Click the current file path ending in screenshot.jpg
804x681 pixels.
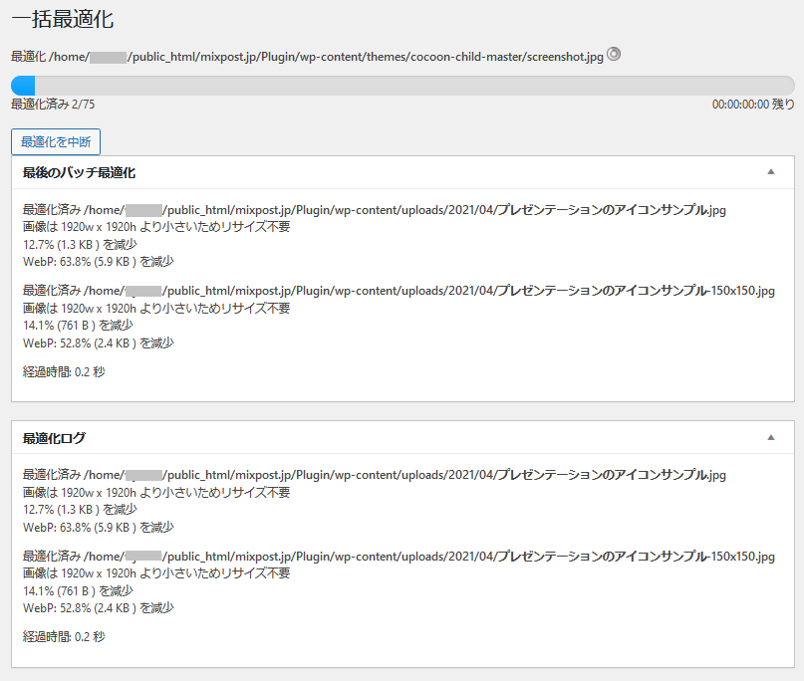click(307, 57)
